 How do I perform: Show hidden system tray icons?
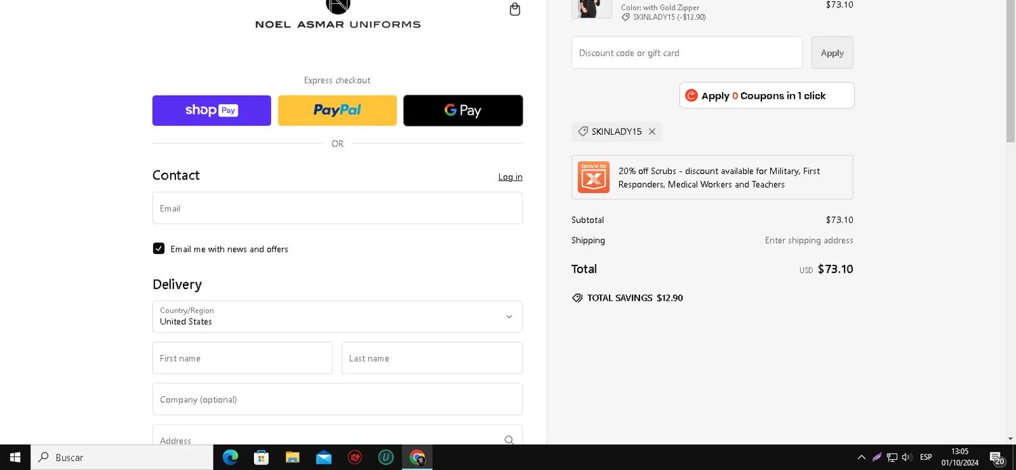pos(862,457)
